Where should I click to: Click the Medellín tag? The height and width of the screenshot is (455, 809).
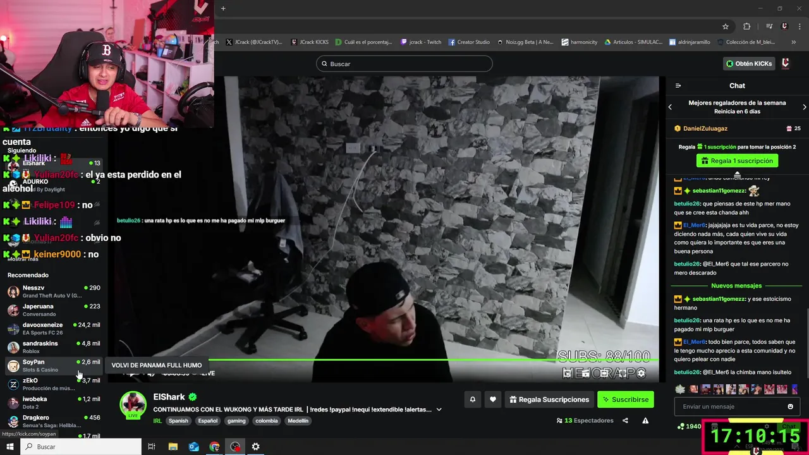tap(298, 421)
